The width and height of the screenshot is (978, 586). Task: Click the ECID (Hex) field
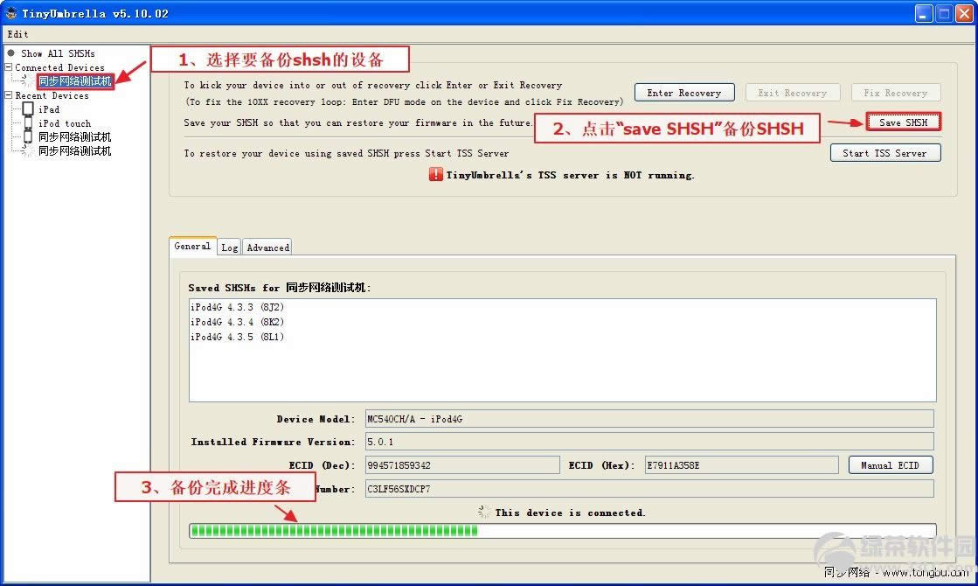(741, 465)
